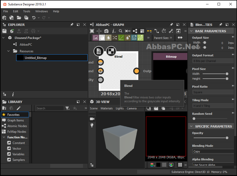Toggle the 2D view color monitor icon

(171, 165)
